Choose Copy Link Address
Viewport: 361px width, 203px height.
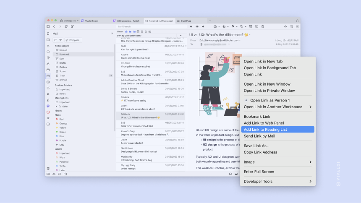(277, 152)
